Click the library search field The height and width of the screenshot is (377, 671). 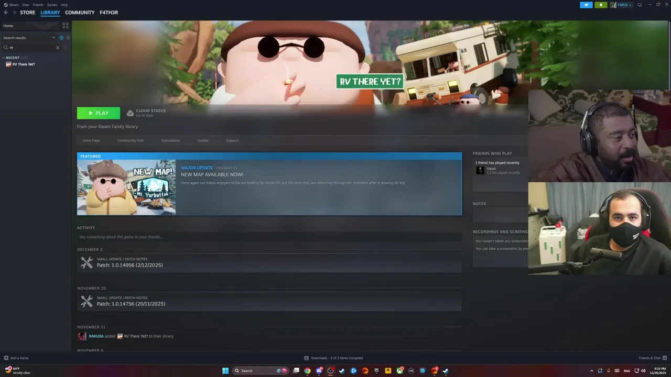(x=31, y=48)
